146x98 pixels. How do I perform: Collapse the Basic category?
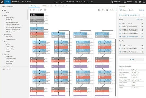click(x=2, y=42)
